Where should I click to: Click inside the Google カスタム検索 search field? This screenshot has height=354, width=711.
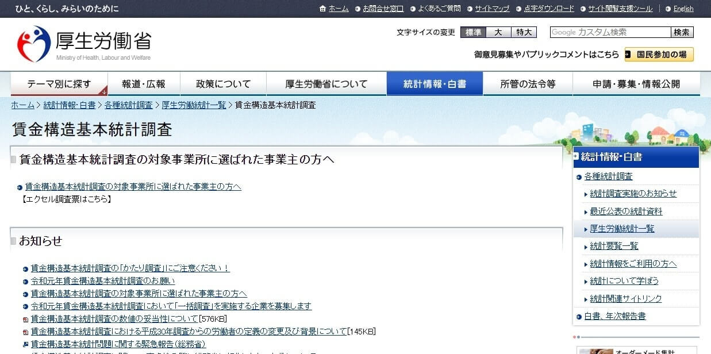609,32
